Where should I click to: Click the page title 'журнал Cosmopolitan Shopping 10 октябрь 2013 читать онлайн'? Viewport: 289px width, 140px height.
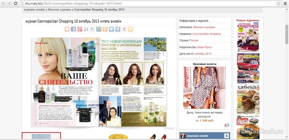pyautogui.click(x=73, y=21)
